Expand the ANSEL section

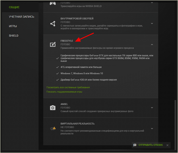(152, 107)
